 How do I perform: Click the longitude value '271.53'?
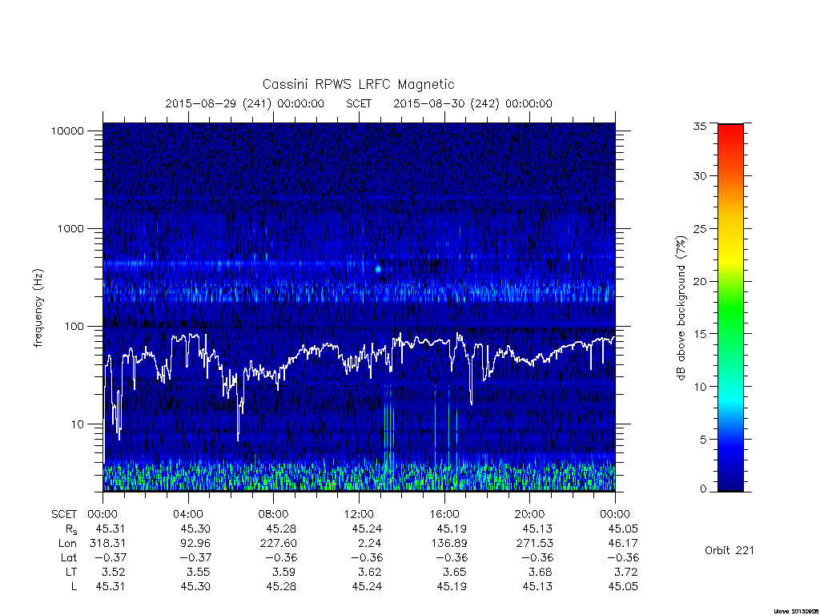click(534, 544)
